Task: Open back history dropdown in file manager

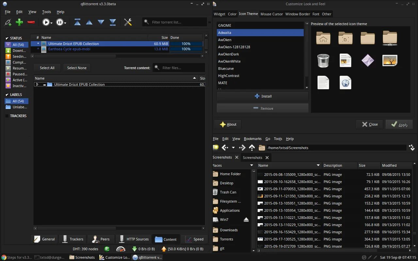Action: pyautogui.click(x=233, y=148)
